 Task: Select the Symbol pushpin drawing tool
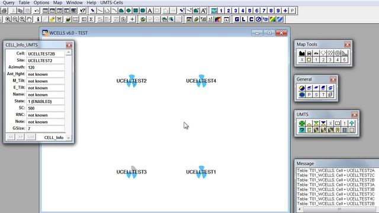click(93, 11)
